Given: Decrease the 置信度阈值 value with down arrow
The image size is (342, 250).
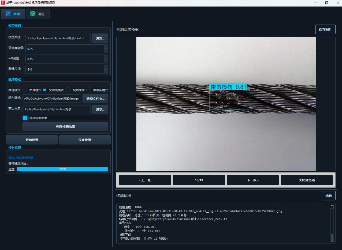Looking at the screenshot, I should pos(106,51).
